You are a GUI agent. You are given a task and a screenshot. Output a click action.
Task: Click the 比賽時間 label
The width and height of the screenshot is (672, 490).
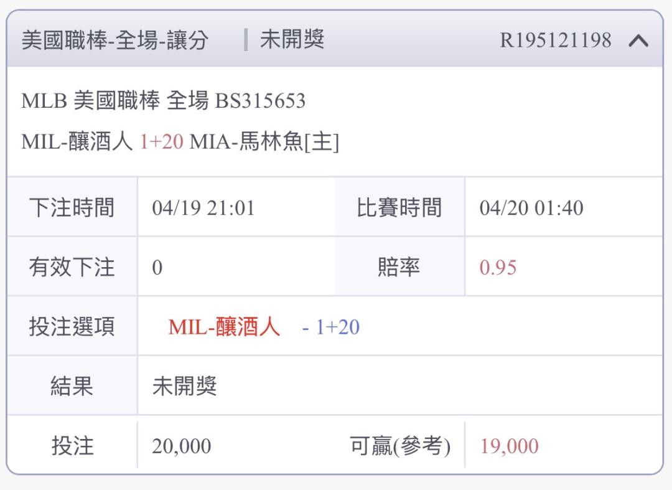coord(399,207)
